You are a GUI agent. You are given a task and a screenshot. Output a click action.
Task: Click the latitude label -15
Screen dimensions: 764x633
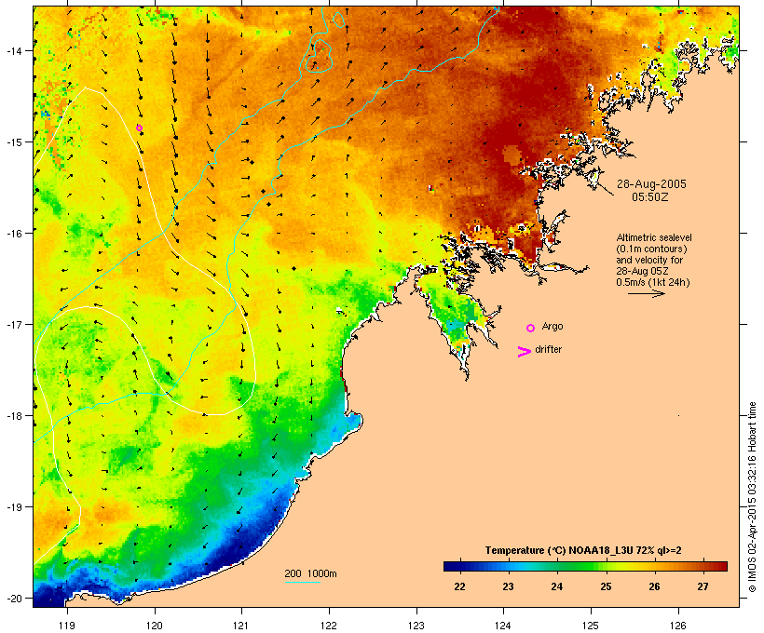pos(13,141)
